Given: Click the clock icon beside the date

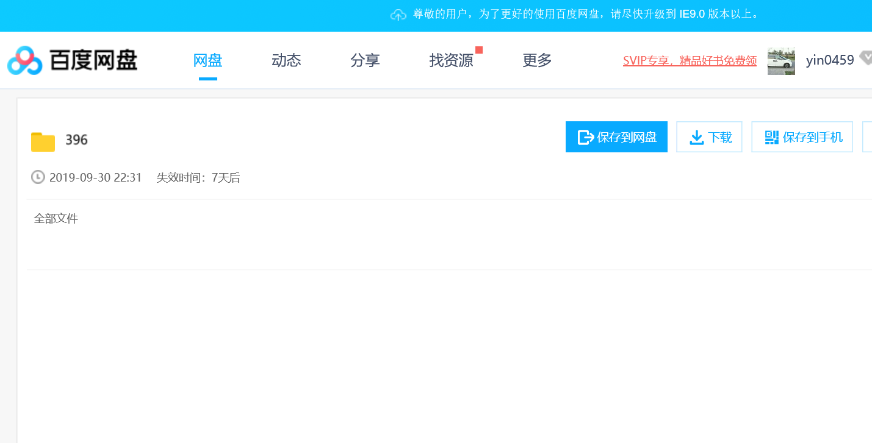Looking at the screenshot, I should tap(38, 177).
